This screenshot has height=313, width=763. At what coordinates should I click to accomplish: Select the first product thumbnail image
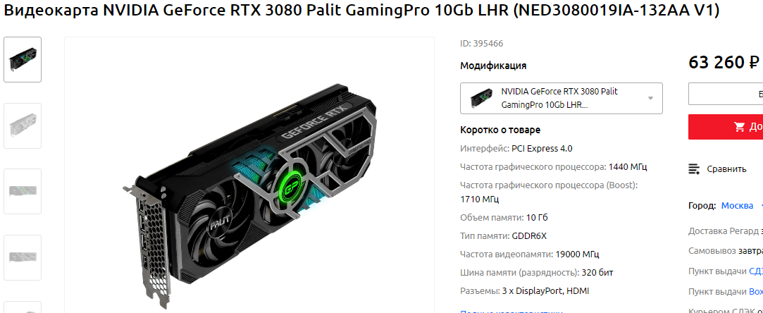(23, 59)
